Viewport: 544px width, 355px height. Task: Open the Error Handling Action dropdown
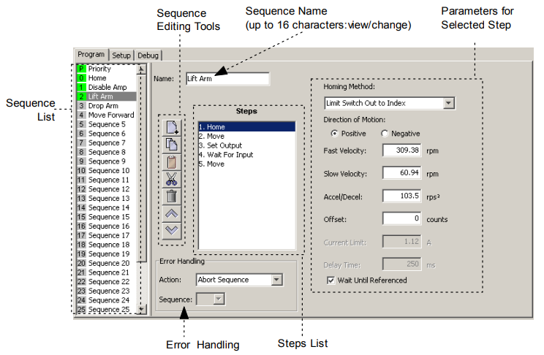[x=276, y=280]
